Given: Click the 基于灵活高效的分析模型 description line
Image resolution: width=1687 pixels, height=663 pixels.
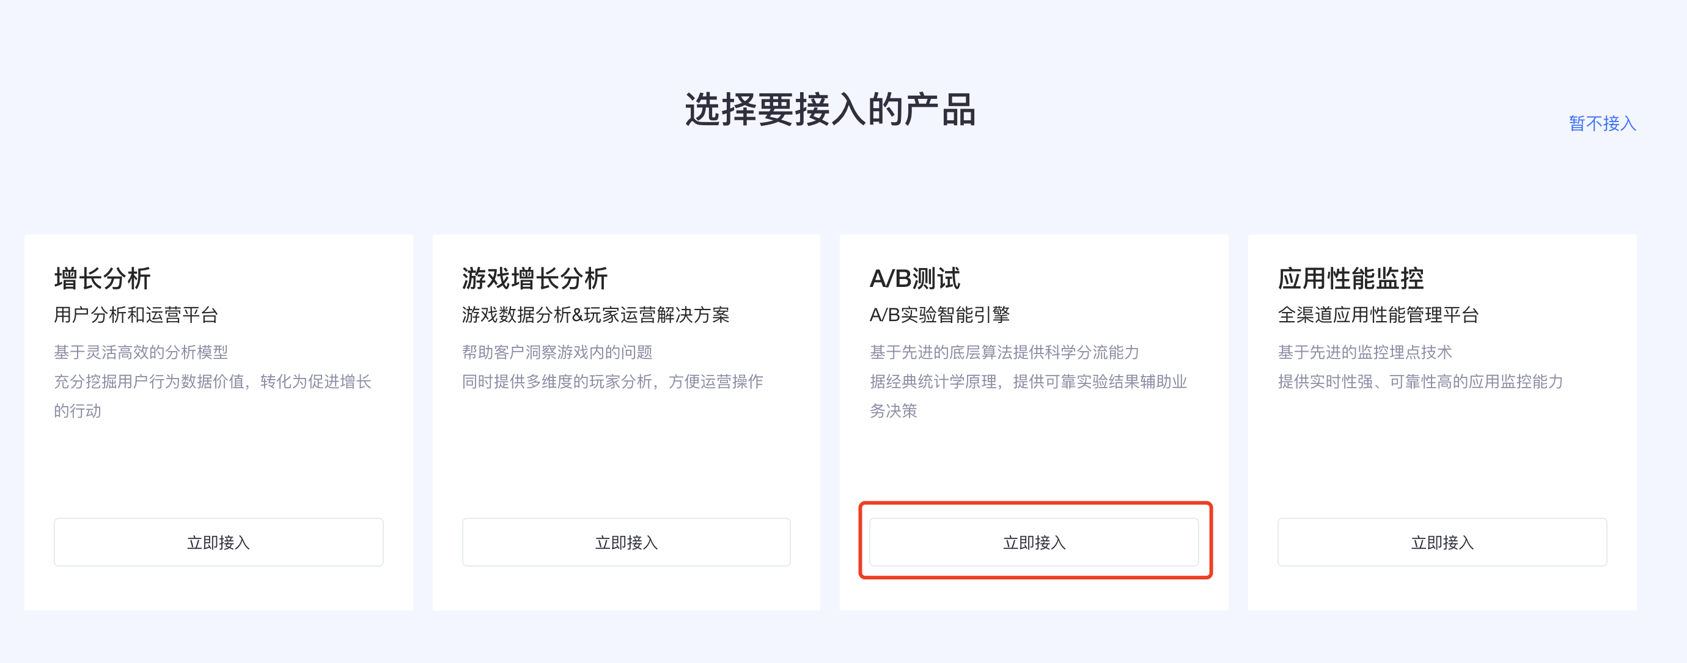Looking at the screenshot, I should tap(141, 352).
